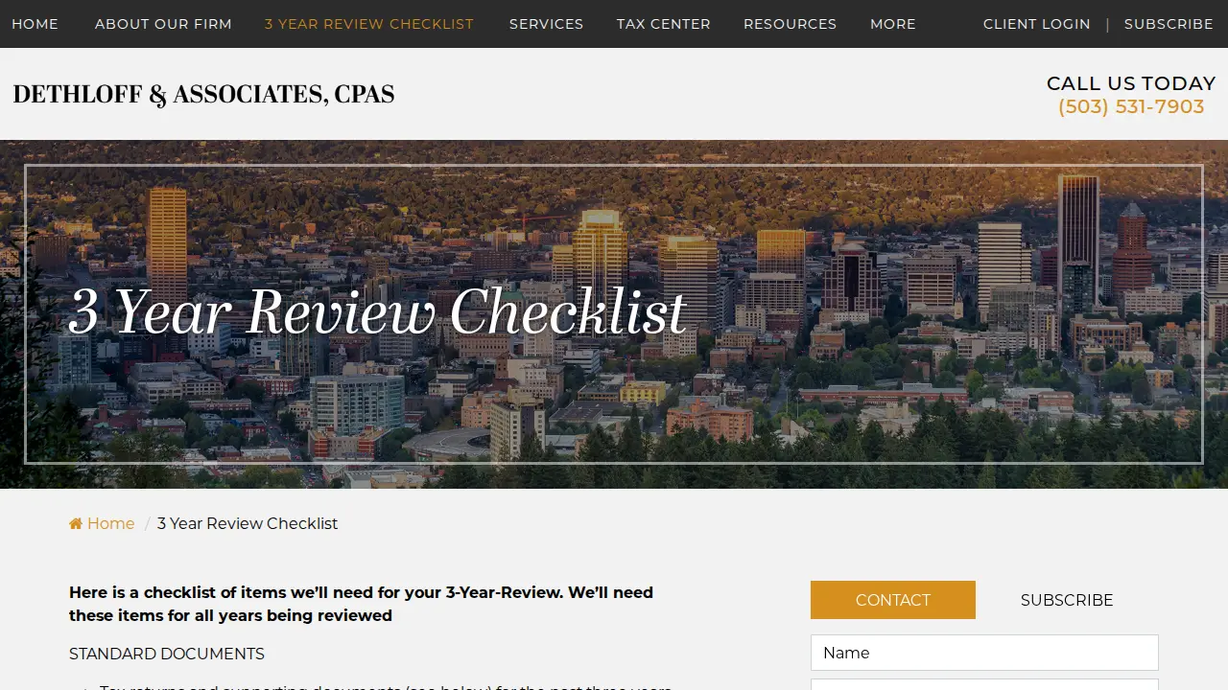Focus the Name input field

(x=984, y=653)
